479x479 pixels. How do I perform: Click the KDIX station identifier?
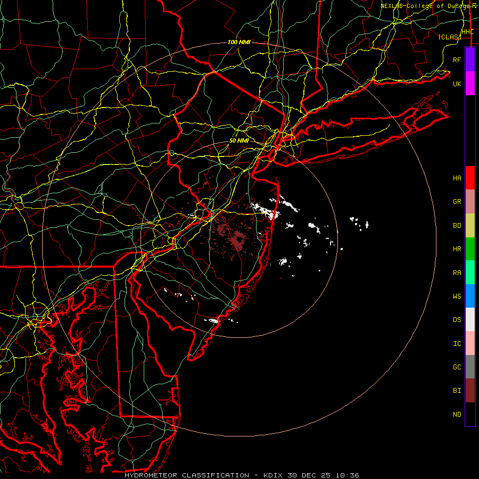tap(274, 475)
